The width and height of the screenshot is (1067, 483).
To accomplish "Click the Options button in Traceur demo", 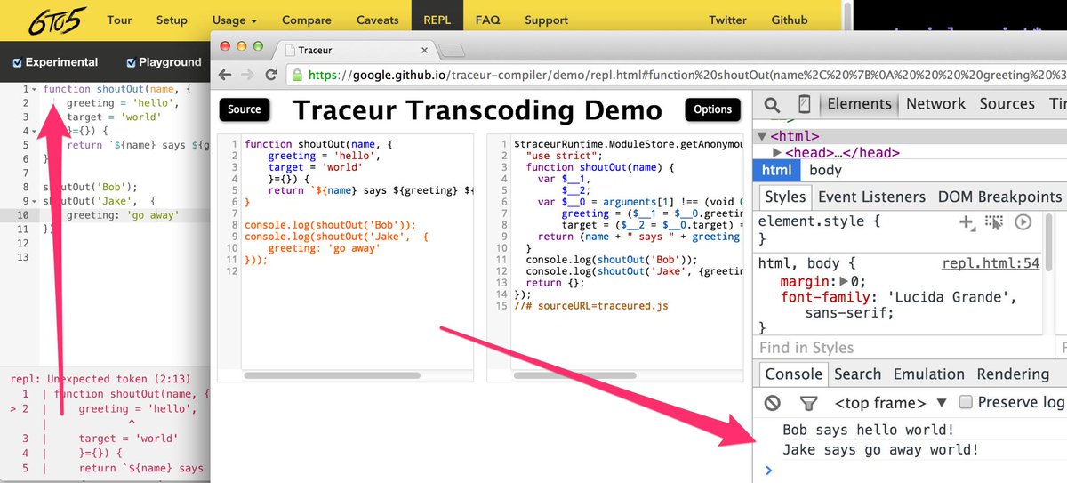I will [x=713, y=109].
